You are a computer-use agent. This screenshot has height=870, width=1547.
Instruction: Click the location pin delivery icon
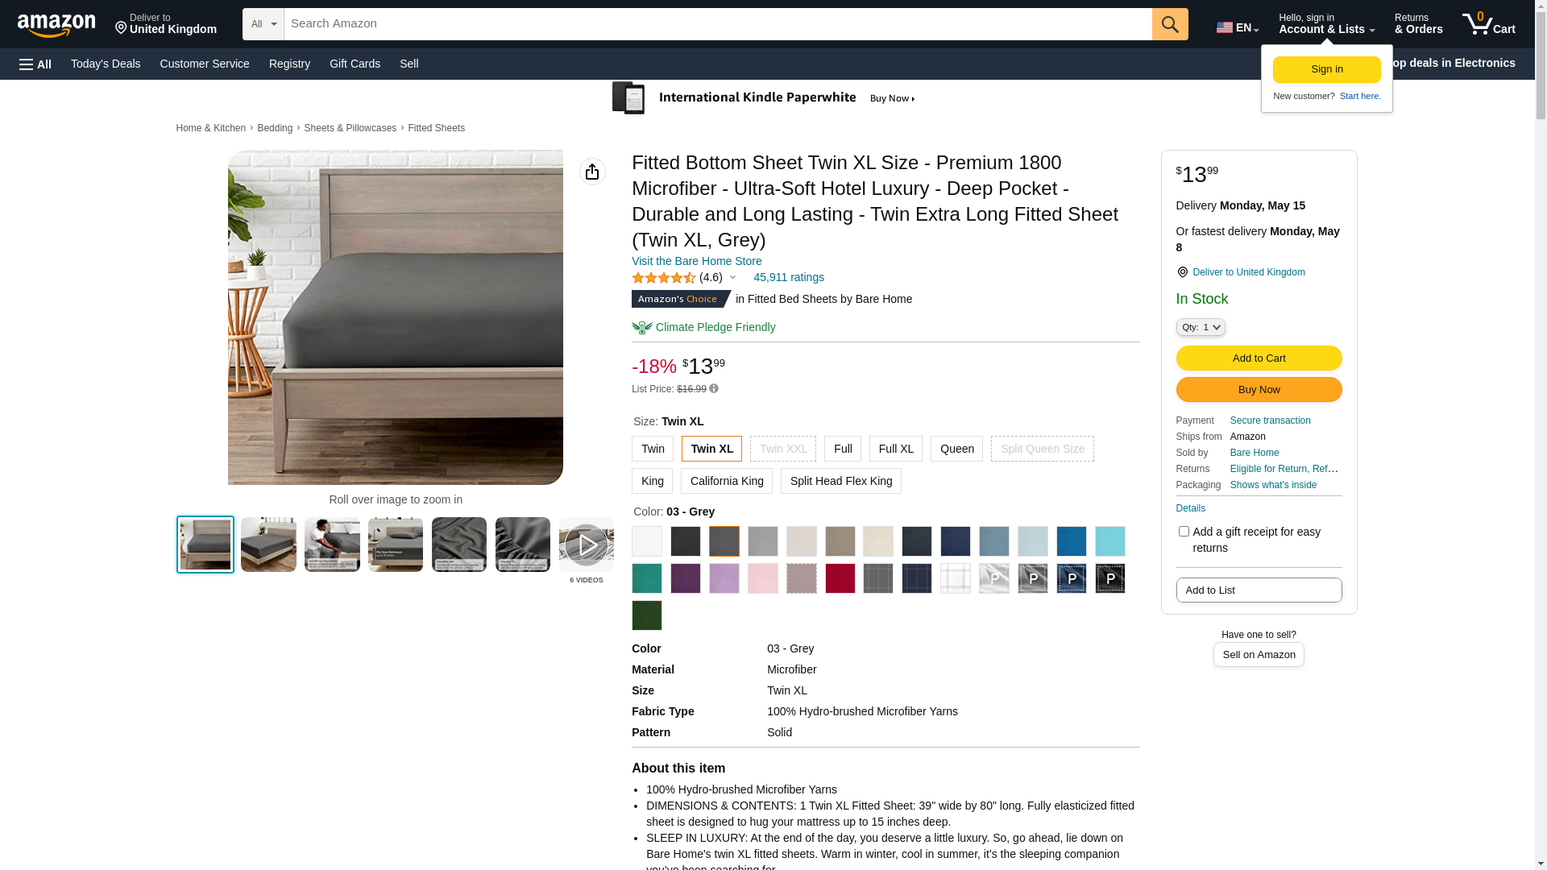tap(1182, 273)
